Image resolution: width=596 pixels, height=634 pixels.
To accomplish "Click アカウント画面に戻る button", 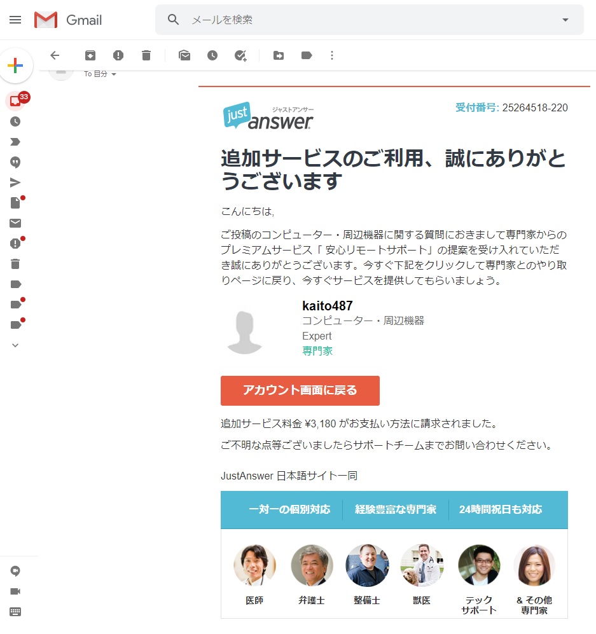I will tap(300, 390).
